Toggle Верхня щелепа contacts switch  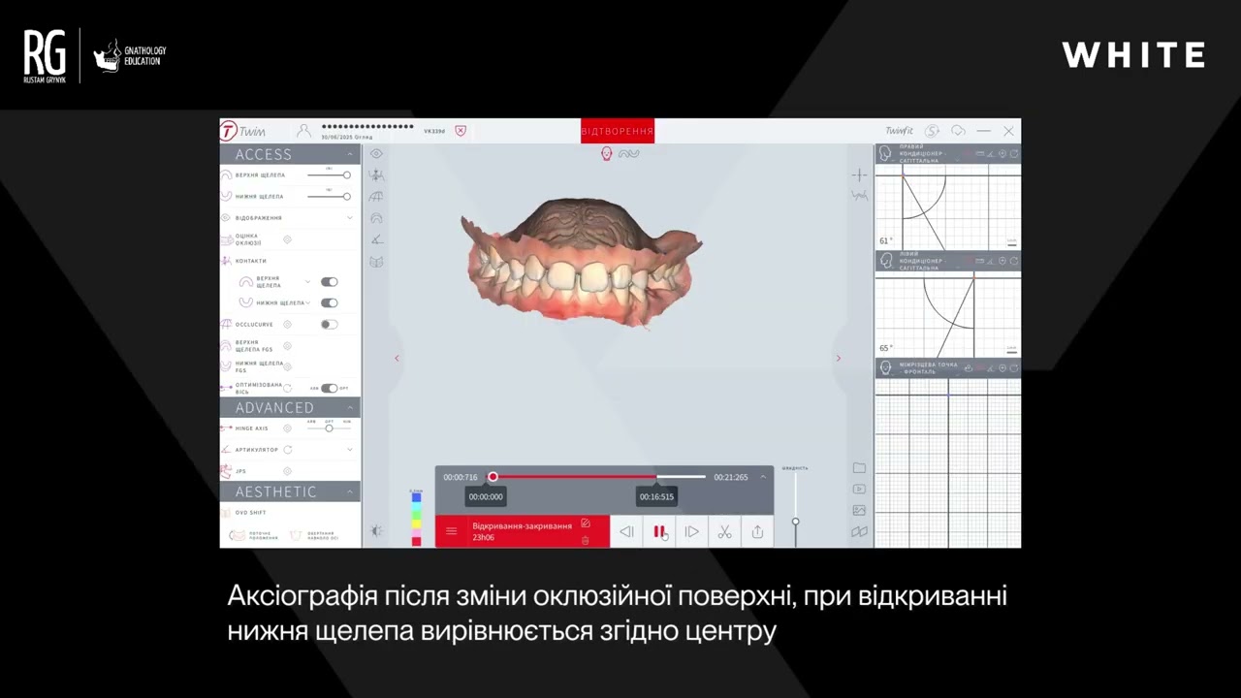tap(330, 282)
